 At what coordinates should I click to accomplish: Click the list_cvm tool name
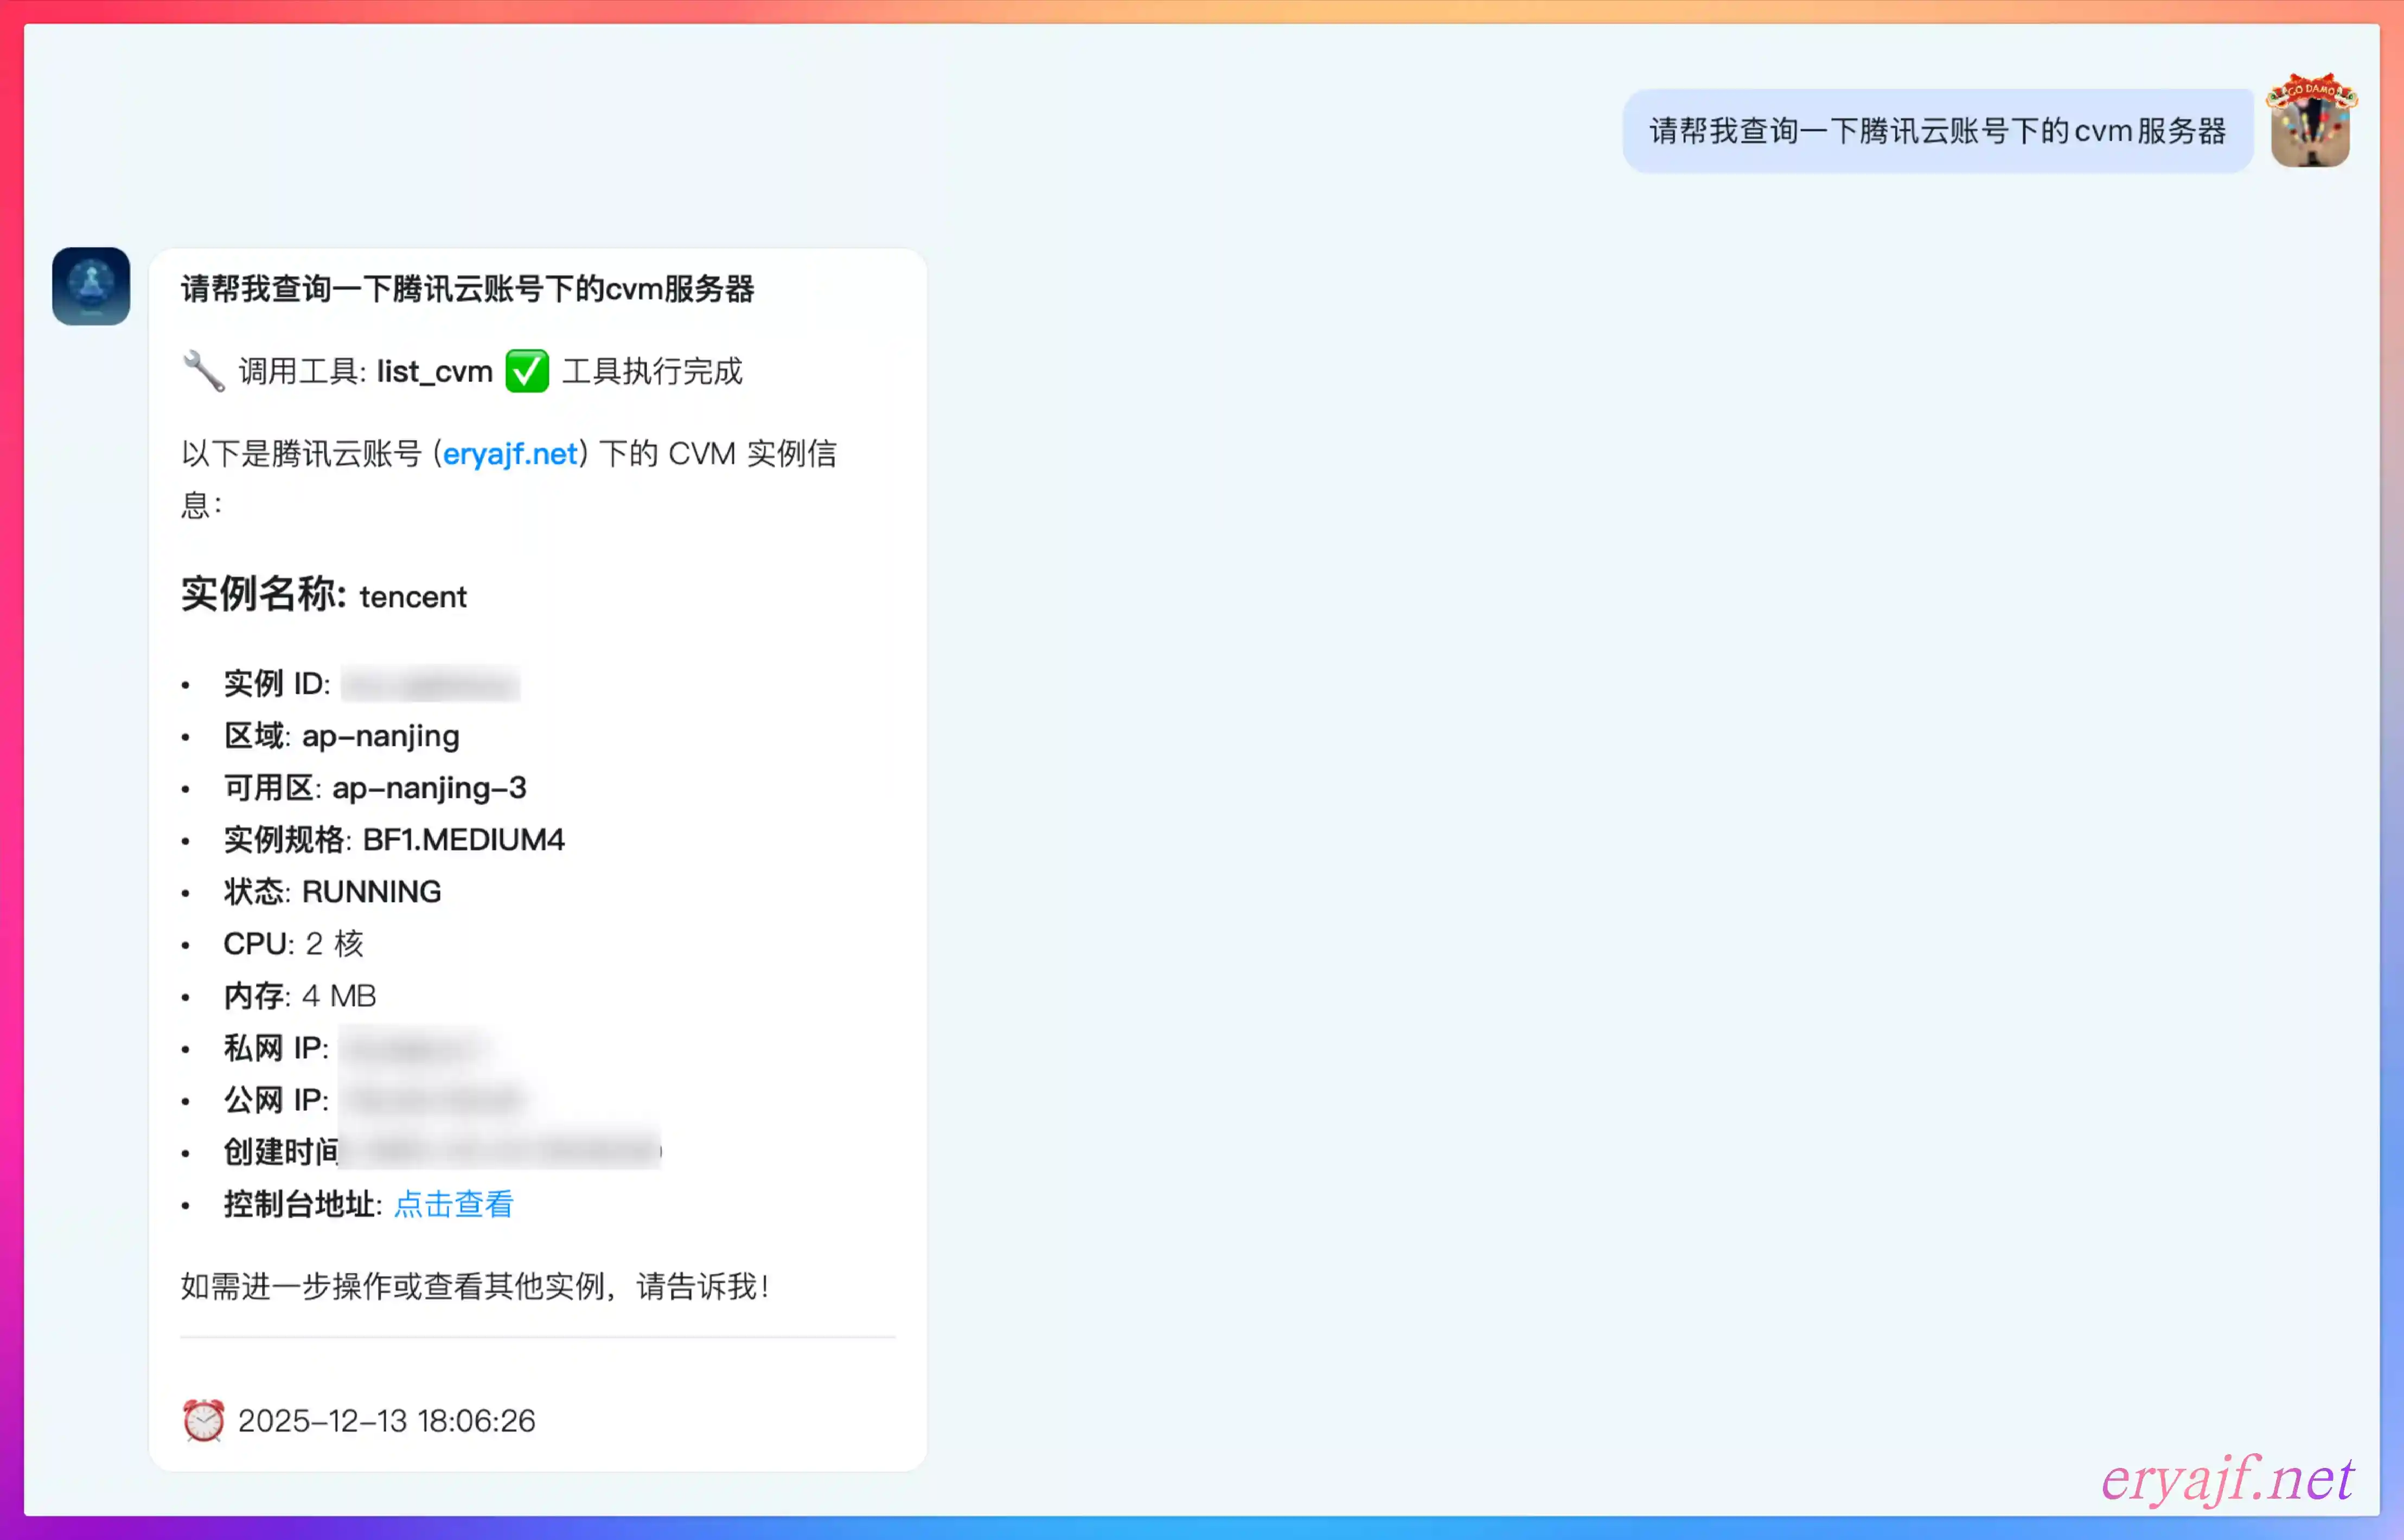pos(435,372)
